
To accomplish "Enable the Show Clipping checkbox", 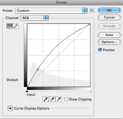I will 66,99.
